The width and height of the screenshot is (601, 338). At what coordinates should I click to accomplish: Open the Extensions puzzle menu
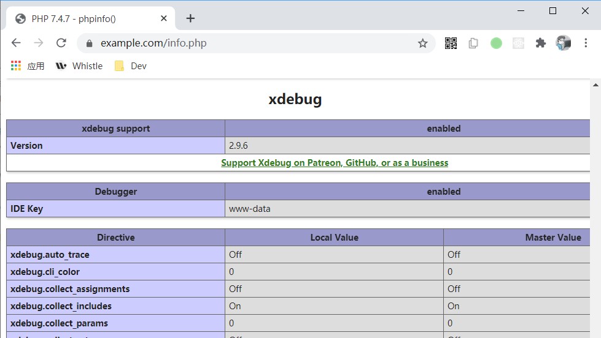pyautogui.click(x=540, y=43)
